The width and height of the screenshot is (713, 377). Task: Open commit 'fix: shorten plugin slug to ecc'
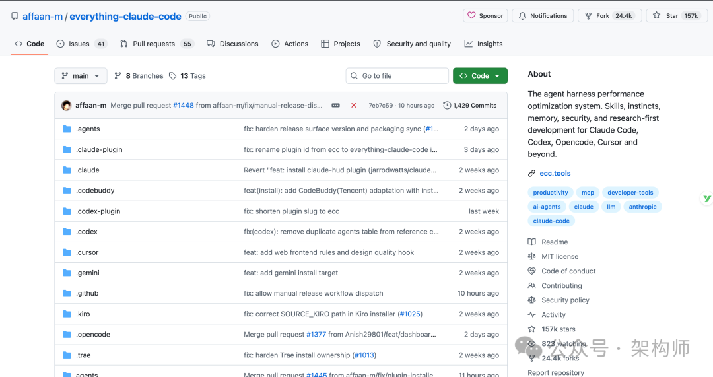pyautogui.click(x=292, y=211)
